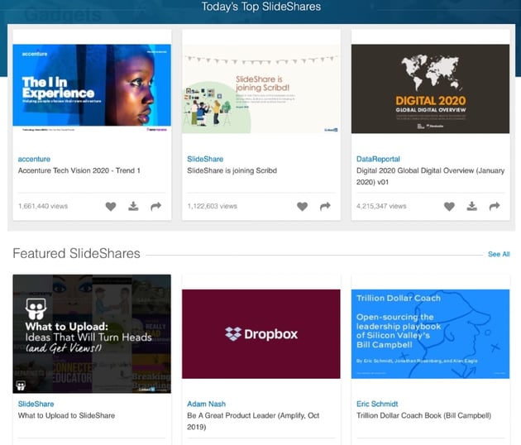Visit the DataReportal author link
The width and height of the screenshot is (521, 445).
coord(379,159)
